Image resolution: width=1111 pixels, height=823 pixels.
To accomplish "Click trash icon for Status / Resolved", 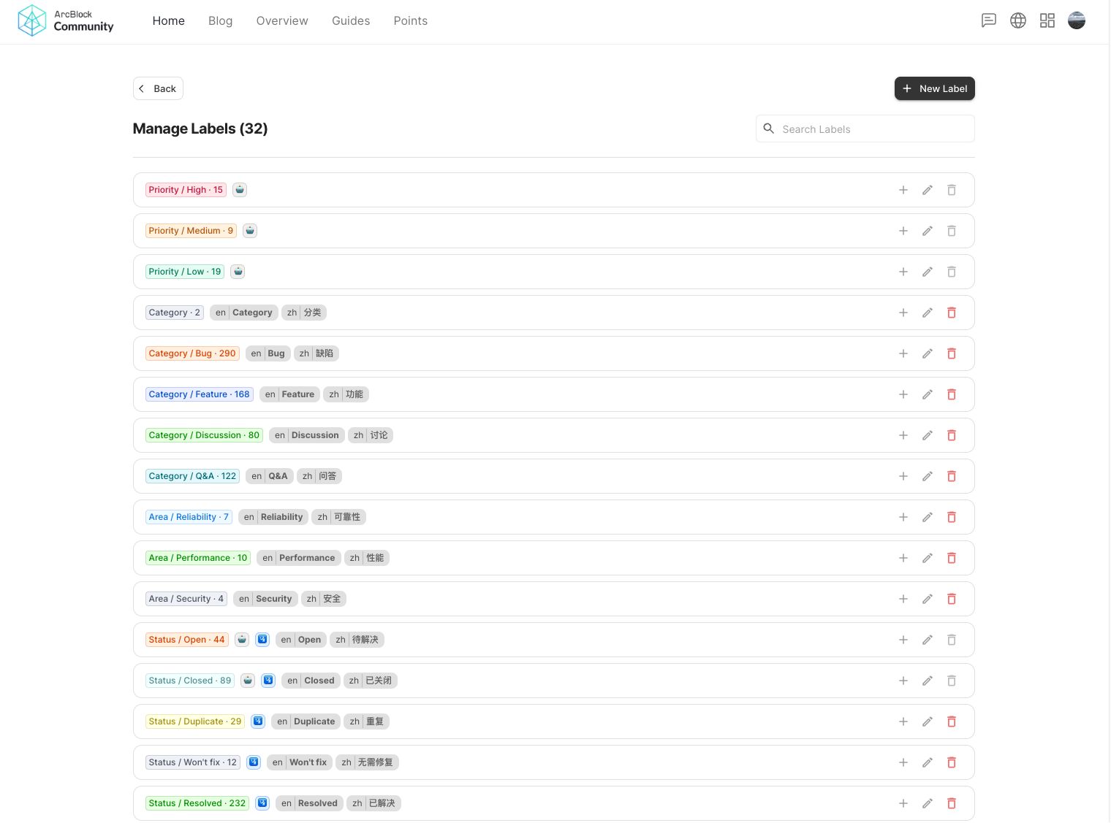I will 951,803.
